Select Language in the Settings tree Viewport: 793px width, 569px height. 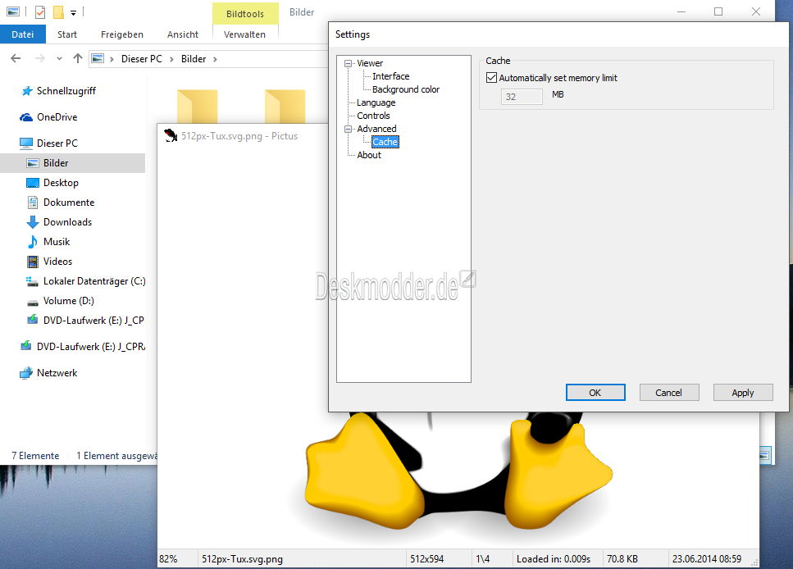(376, 102)
